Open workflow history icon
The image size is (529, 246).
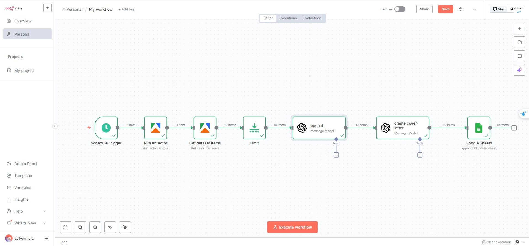(x=461, y=9)
